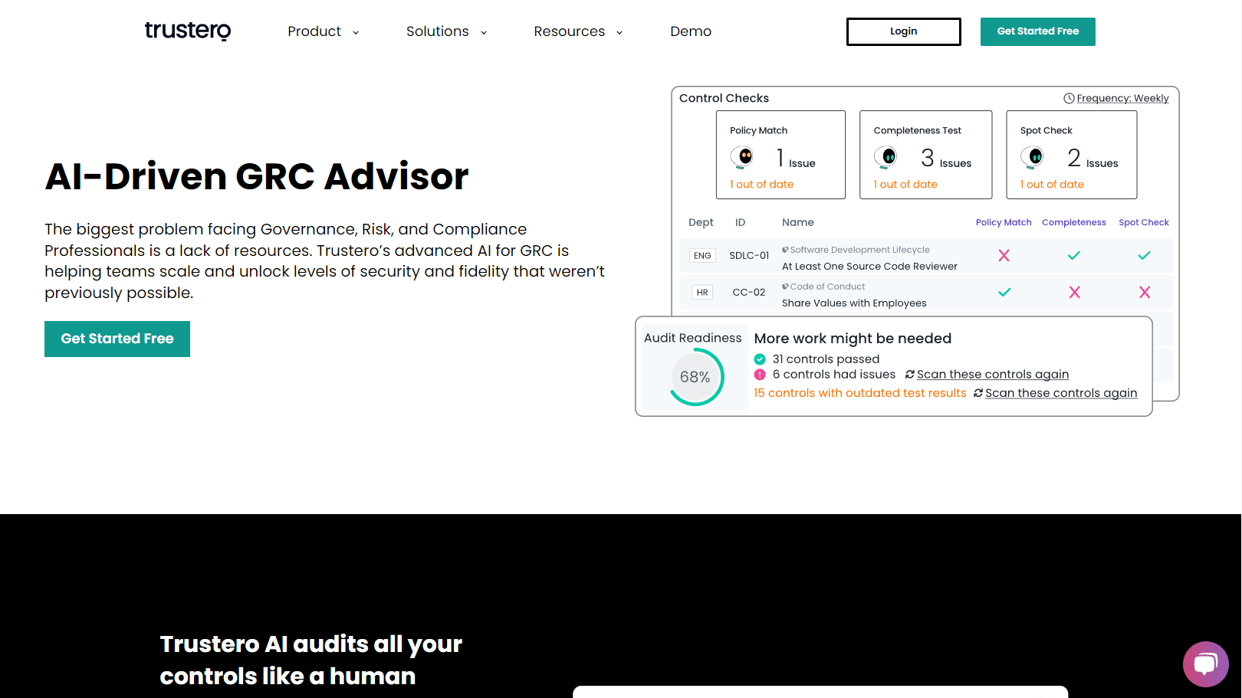Open the Demo page
The image size is (1242, 698).
[x=691, y=31]
